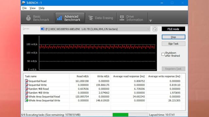Click Whole Area Sequential Write running icon
Viewport: 209px width, 117px height.
(x=26, y=100)
